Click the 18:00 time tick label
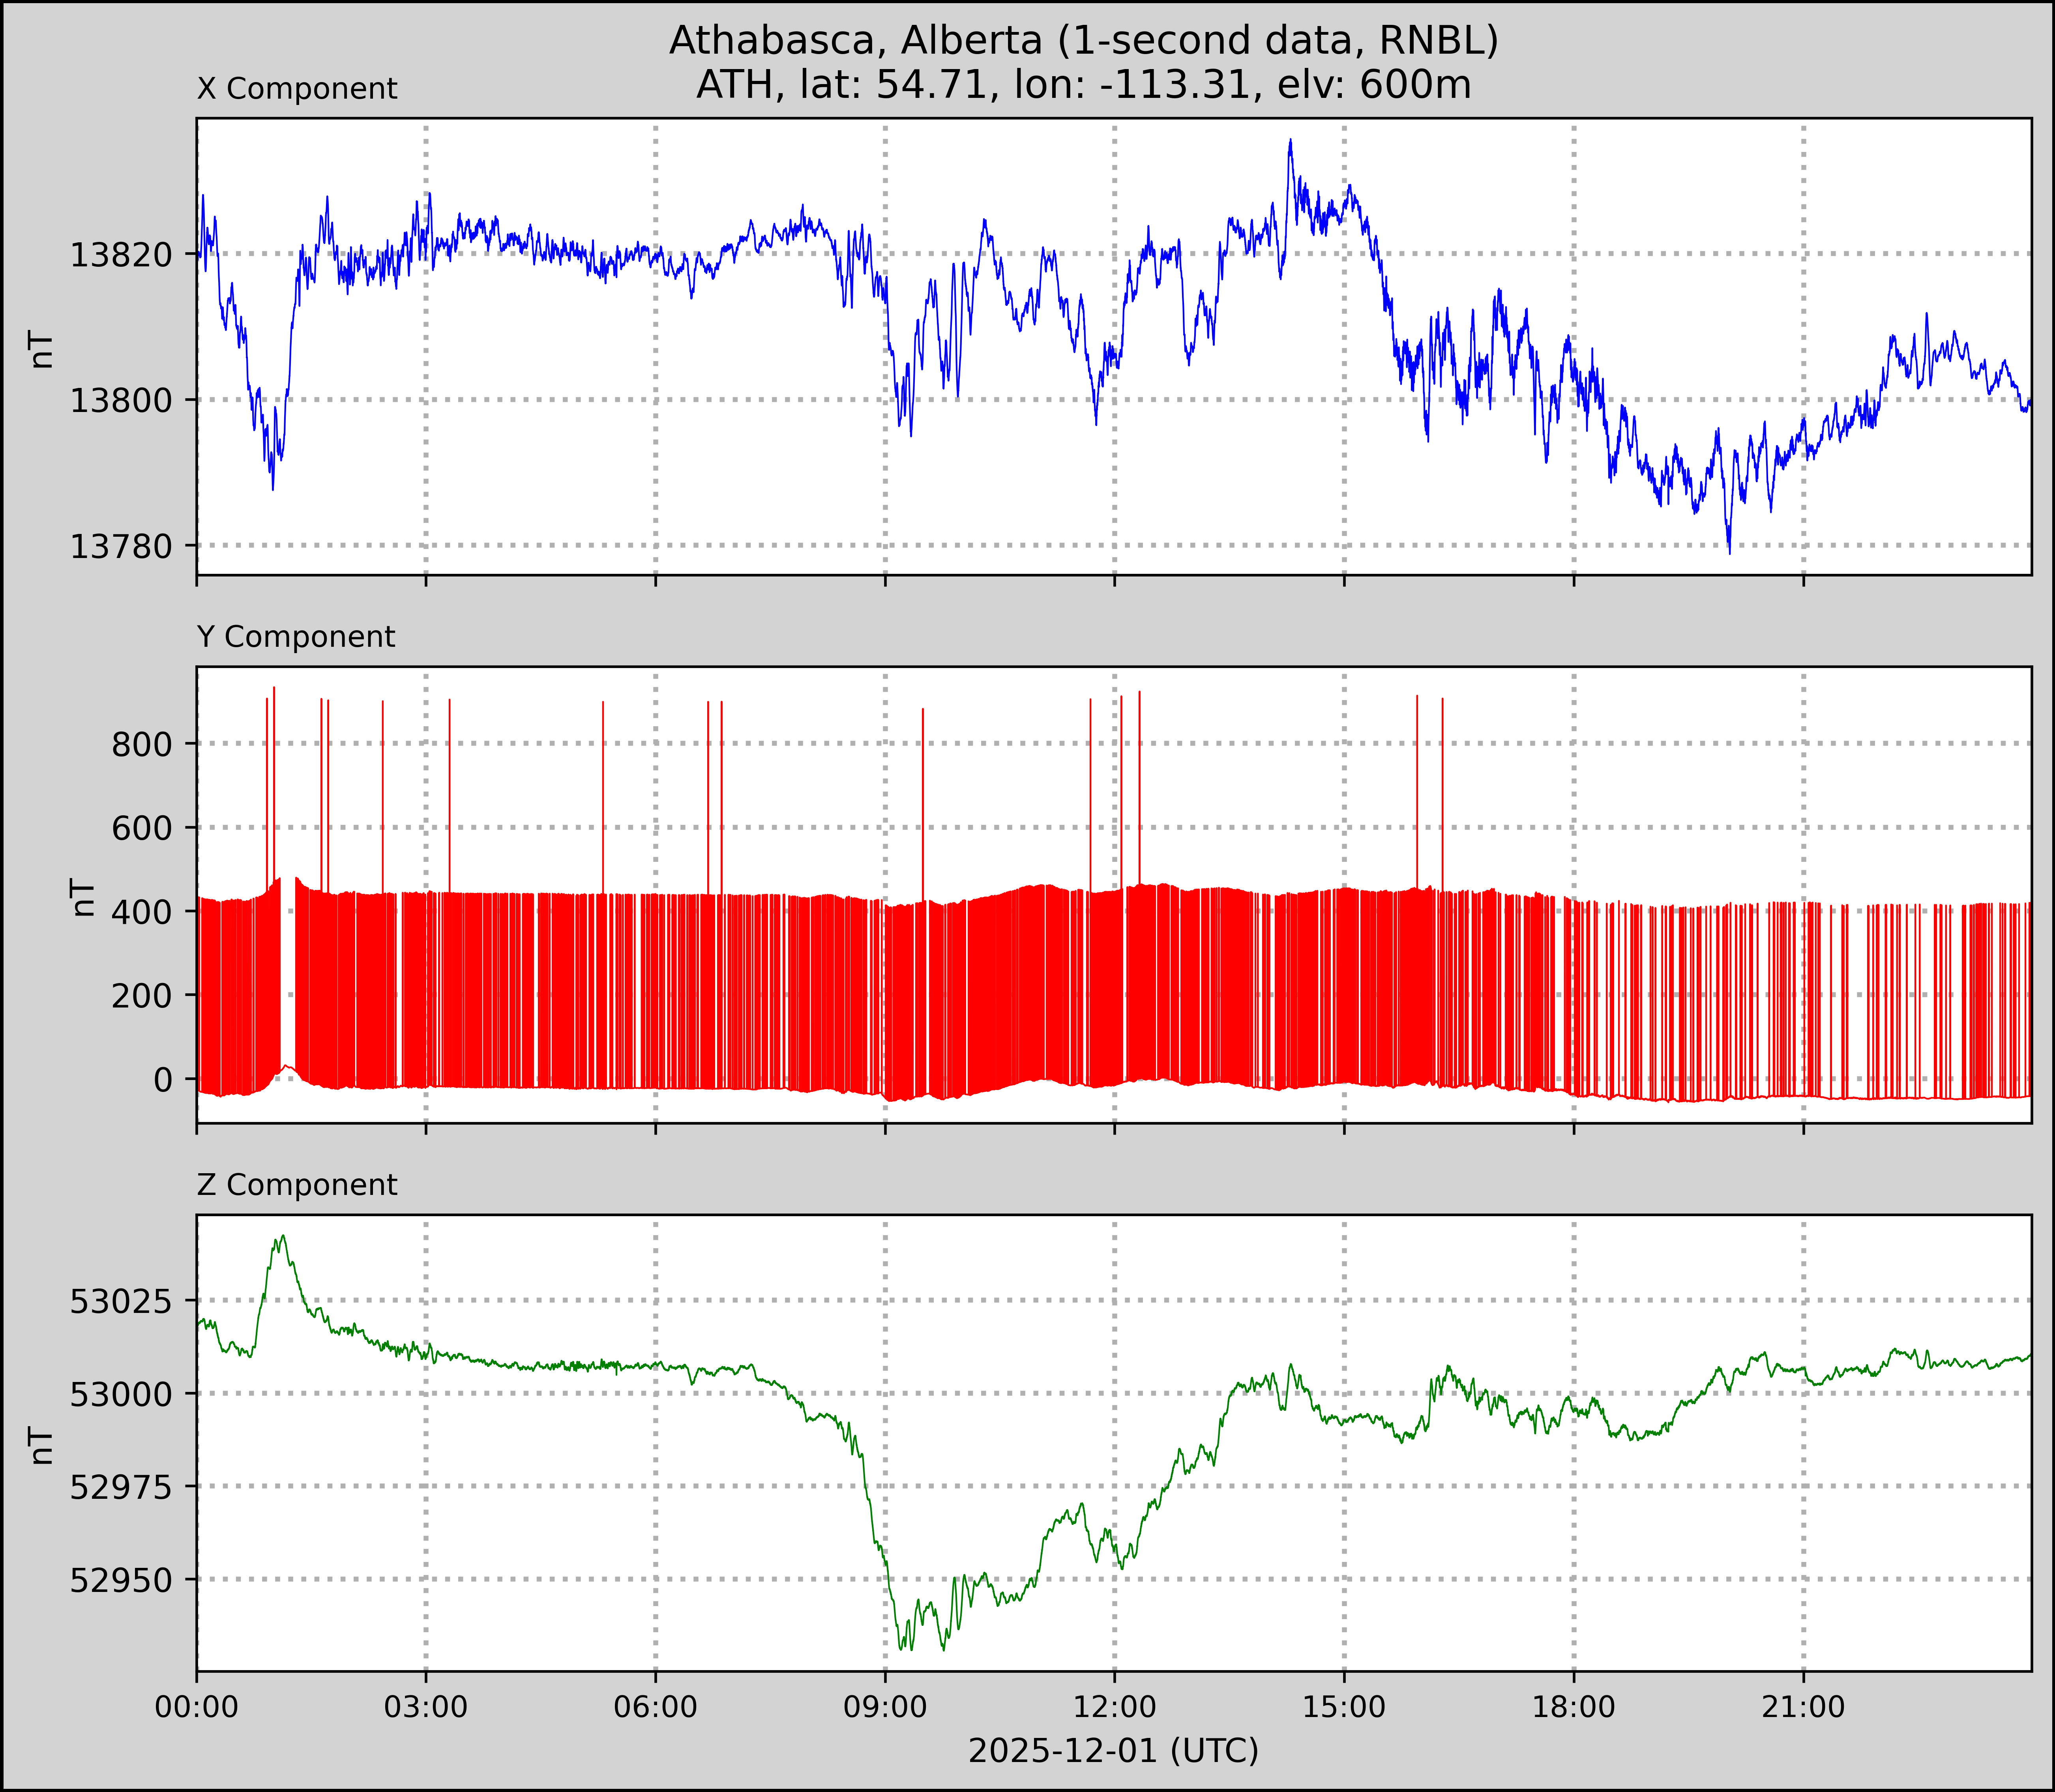The width and height of the screenshot is (2055, 1792). point(1573,1707)
